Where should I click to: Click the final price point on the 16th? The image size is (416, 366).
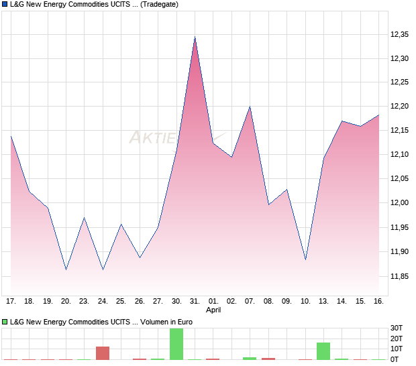point(378,115)
